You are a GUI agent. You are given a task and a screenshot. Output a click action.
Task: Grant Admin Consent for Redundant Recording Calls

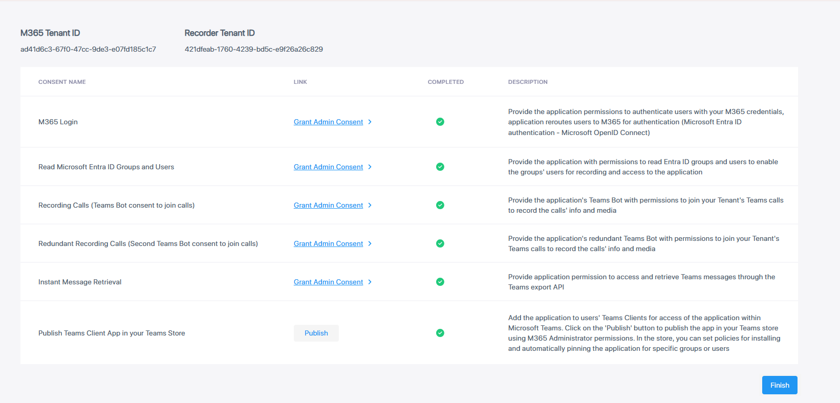[328, 243]
